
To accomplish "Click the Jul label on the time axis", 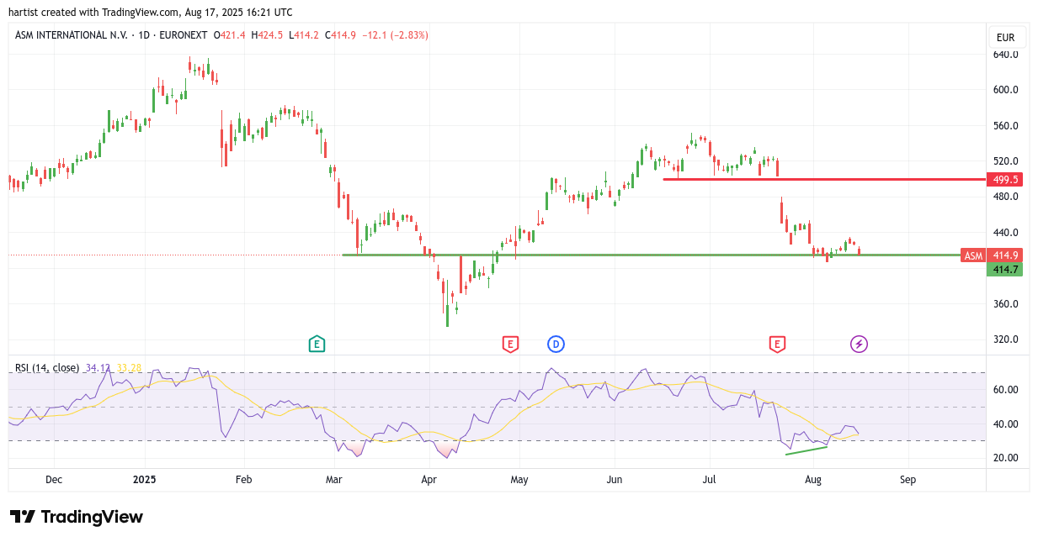I will 709,480.
